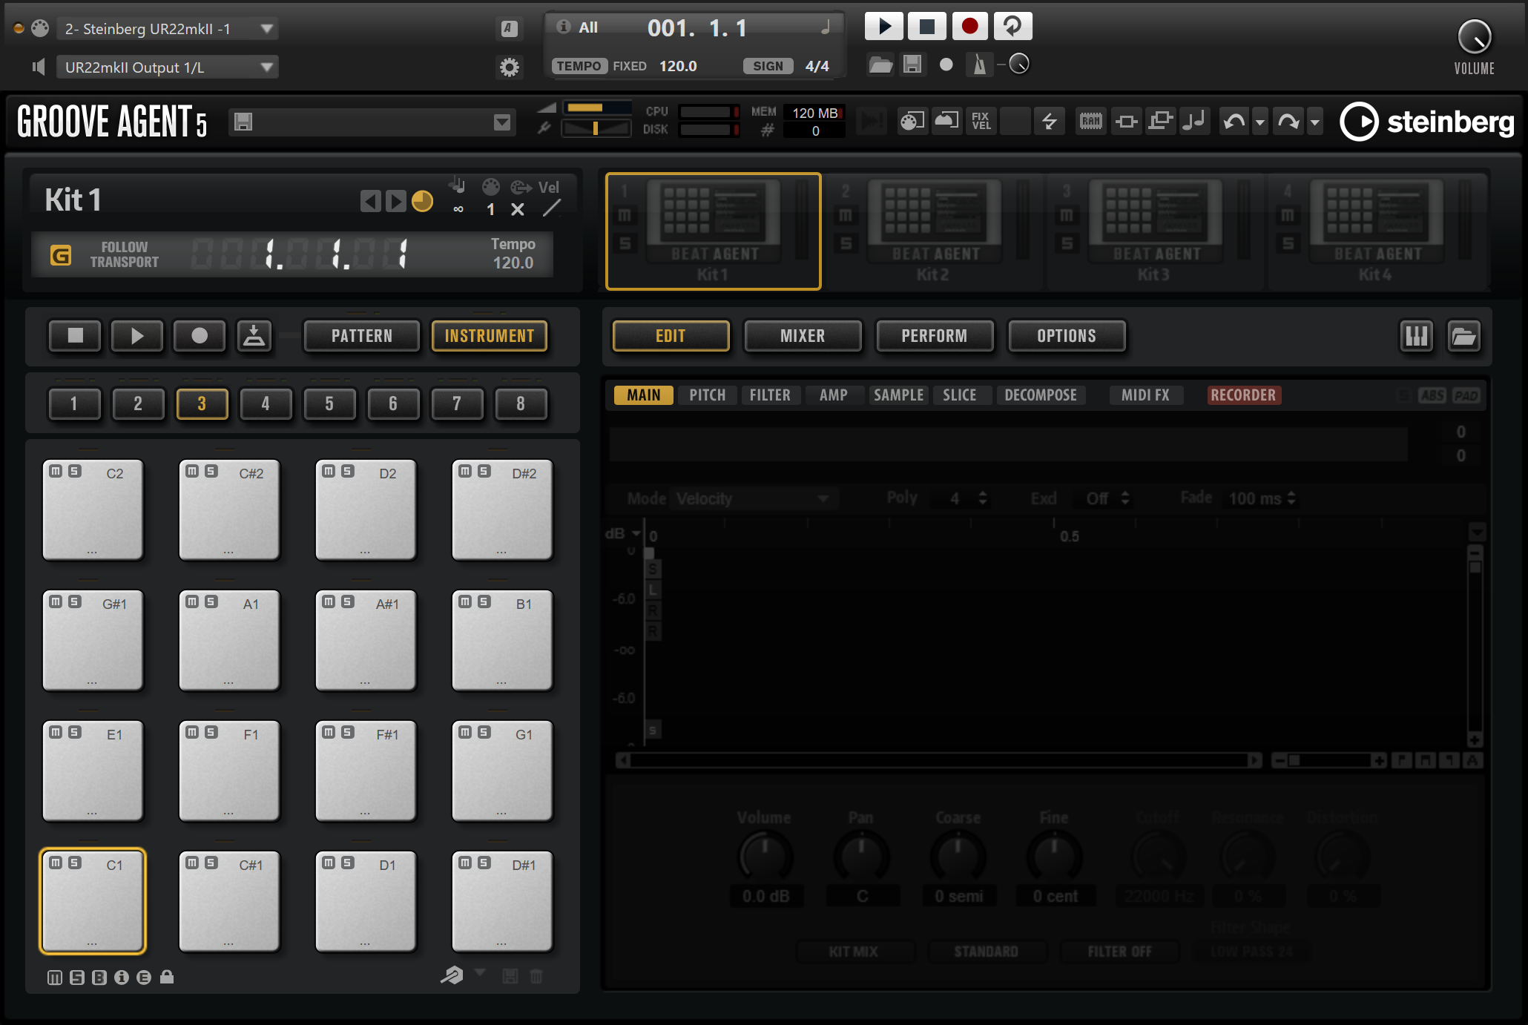Mute Kit 1 agent slot

tap(625, 215)
